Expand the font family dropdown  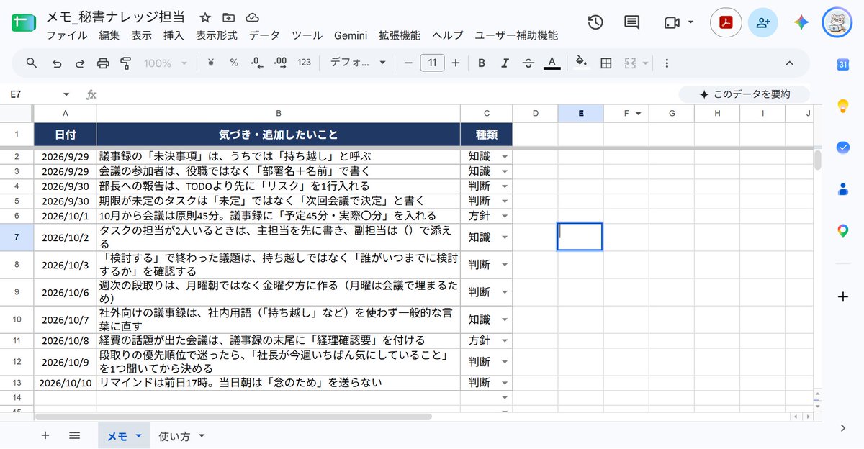[359, 63]
